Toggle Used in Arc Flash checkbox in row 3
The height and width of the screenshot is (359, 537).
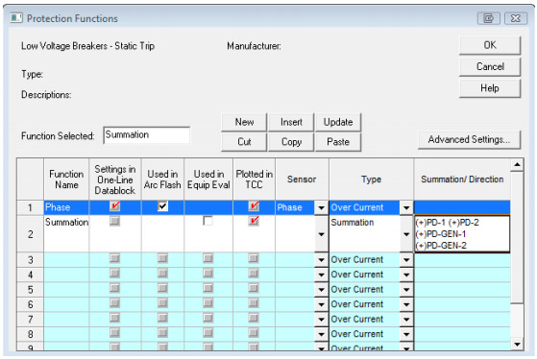[x=162, y=258]
